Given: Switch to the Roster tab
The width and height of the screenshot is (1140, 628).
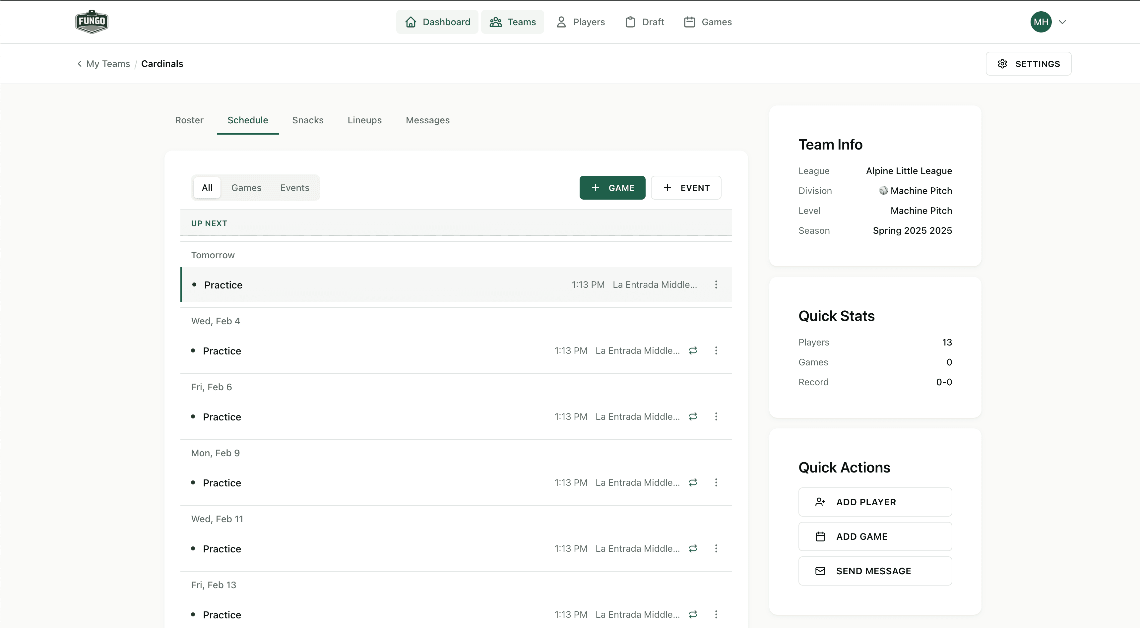Looking at the screenshot, I should click(189, 120).
